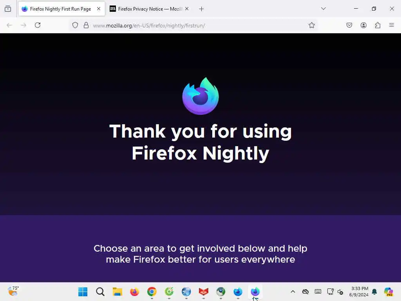
Task: Click the tracking protection shield icon
Action: pyautogui.click(x=75, y=25)
